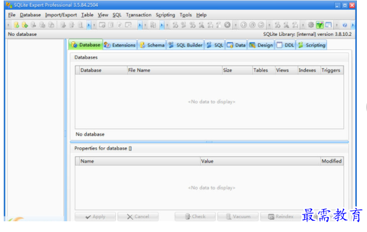This screenshot has width=367, height=232.
Task: Click the Rollback Transaction circle icon
Action: click(261, 25)
